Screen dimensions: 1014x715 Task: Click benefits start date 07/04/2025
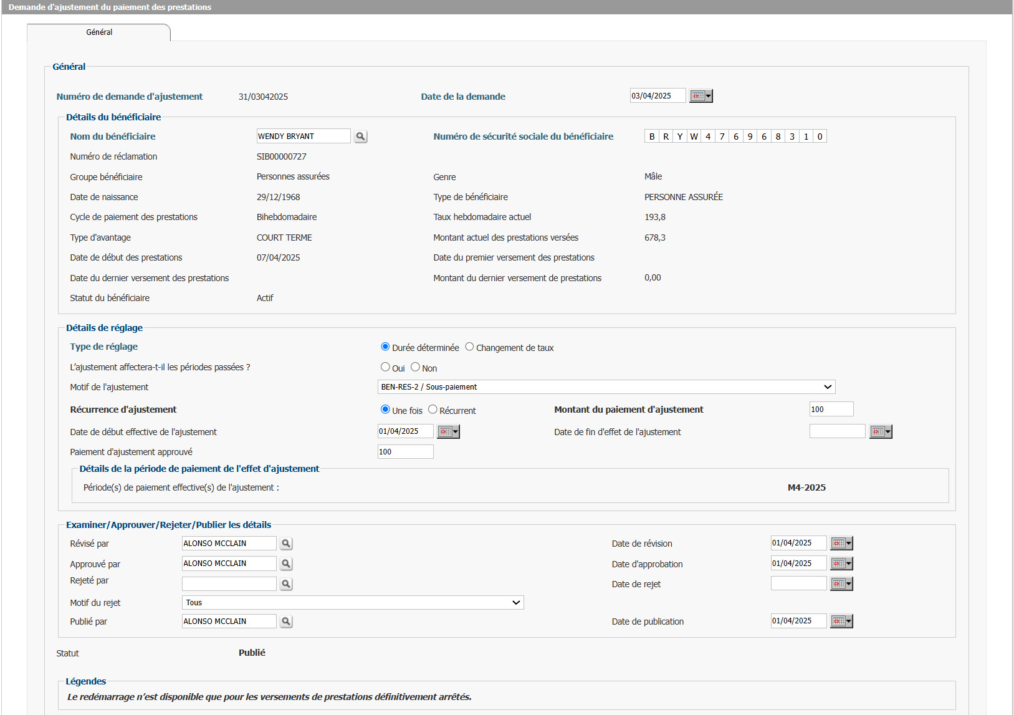point(279,257)
